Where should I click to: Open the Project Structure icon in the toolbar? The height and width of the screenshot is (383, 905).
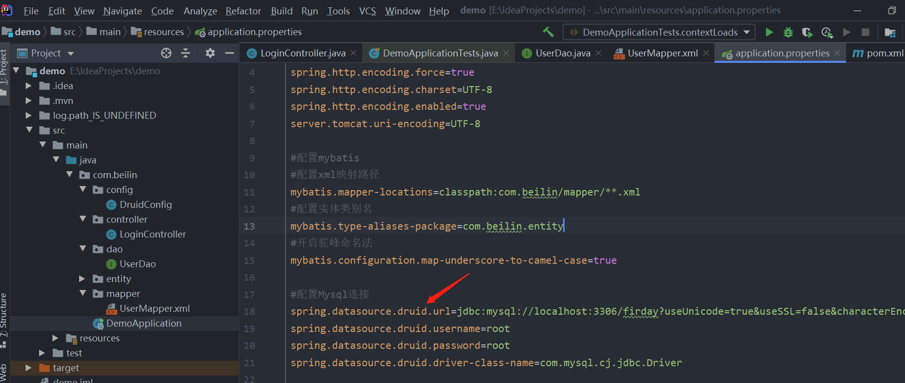point(890,32)
